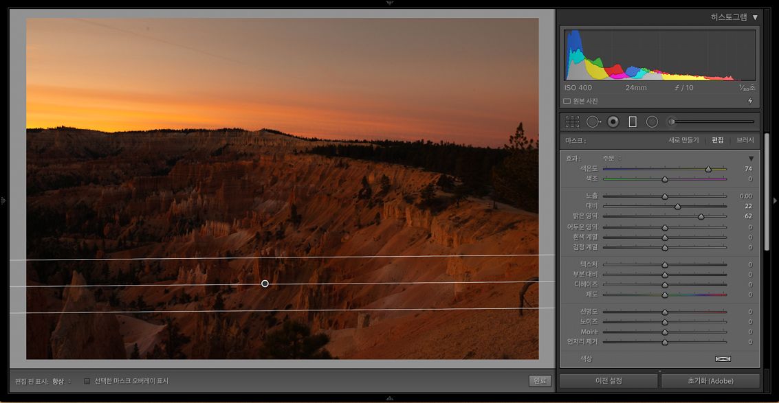The image size is (779, 403).
Task: Click the 색조 slider handle
Action: (x=665, y=179)
